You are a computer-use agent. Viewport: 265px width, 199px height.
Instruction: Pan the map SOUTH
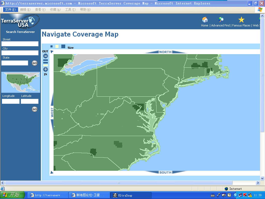coord(165,172)
